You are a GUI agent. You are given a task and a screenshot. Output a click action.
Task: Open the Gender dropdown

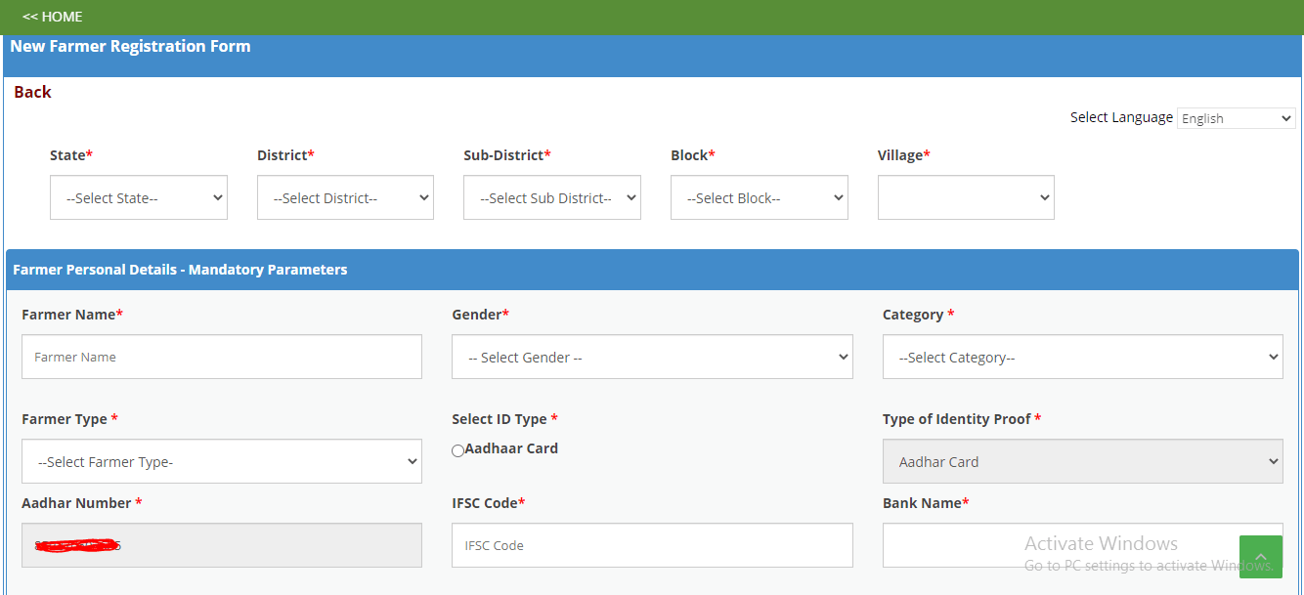click(652, 358)
